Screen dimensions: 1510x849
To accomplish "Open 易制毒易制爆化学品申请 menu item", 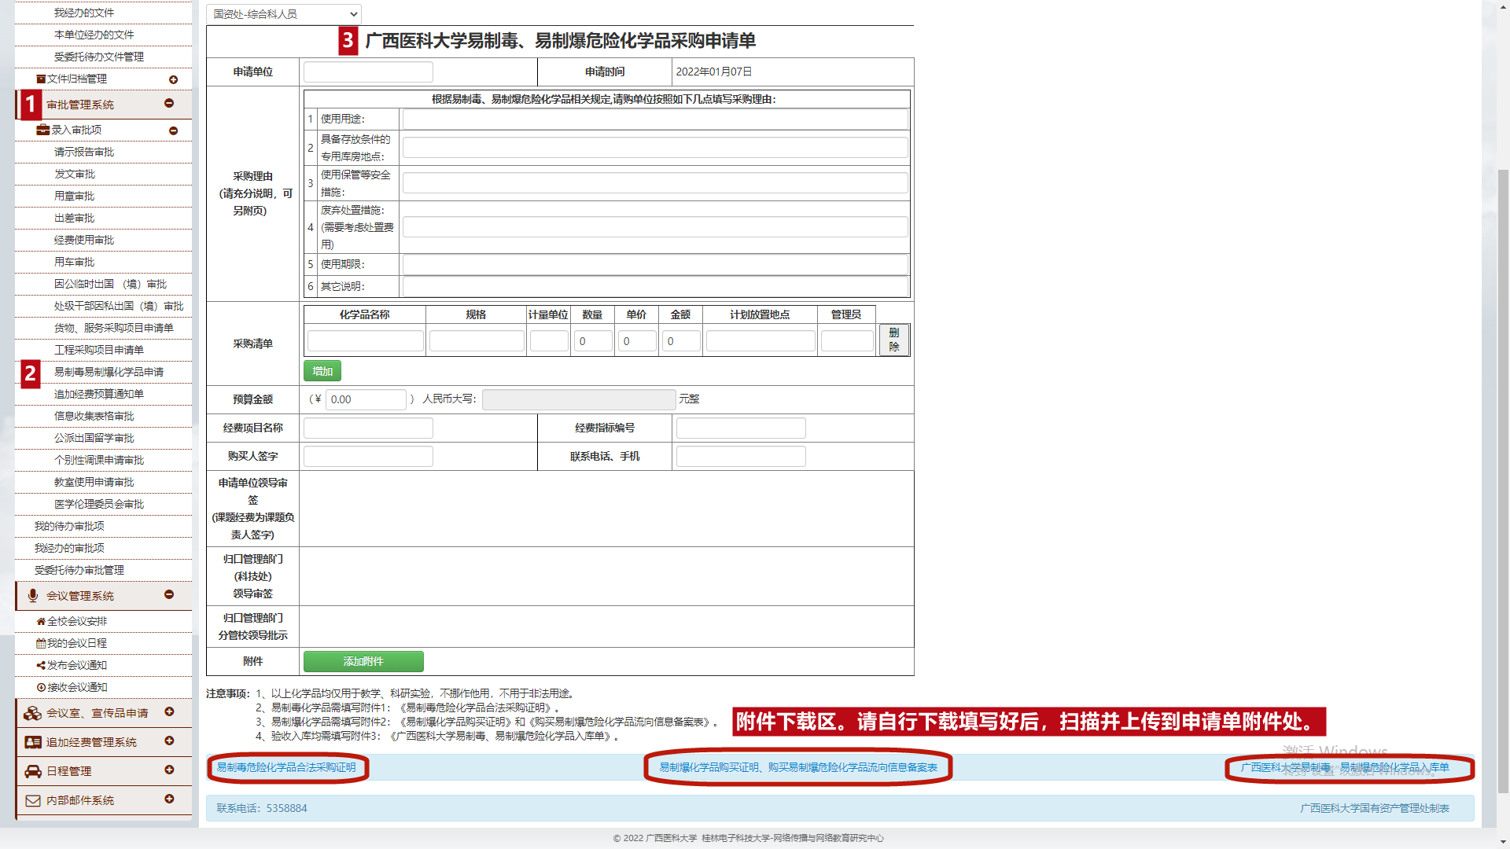I will [109, 372].
